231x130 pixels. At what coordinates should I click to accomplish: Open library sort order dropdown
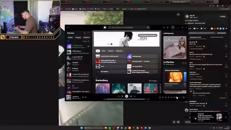86,41
